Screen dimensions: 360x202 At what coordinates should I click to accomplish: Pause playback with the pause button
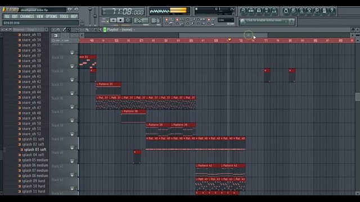113,20
